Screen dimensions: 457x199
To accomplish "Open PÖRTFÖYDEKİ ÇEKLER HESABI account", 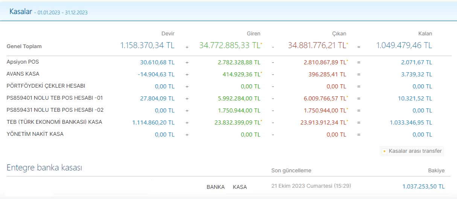I will [43, 86].
